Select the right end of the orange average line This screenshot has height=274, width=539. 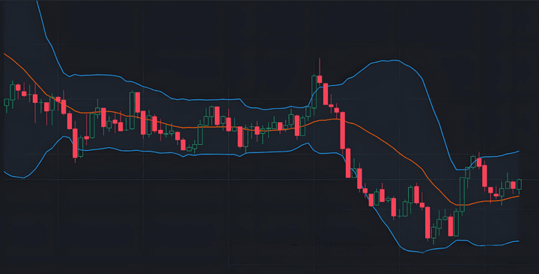click(517, 196)
